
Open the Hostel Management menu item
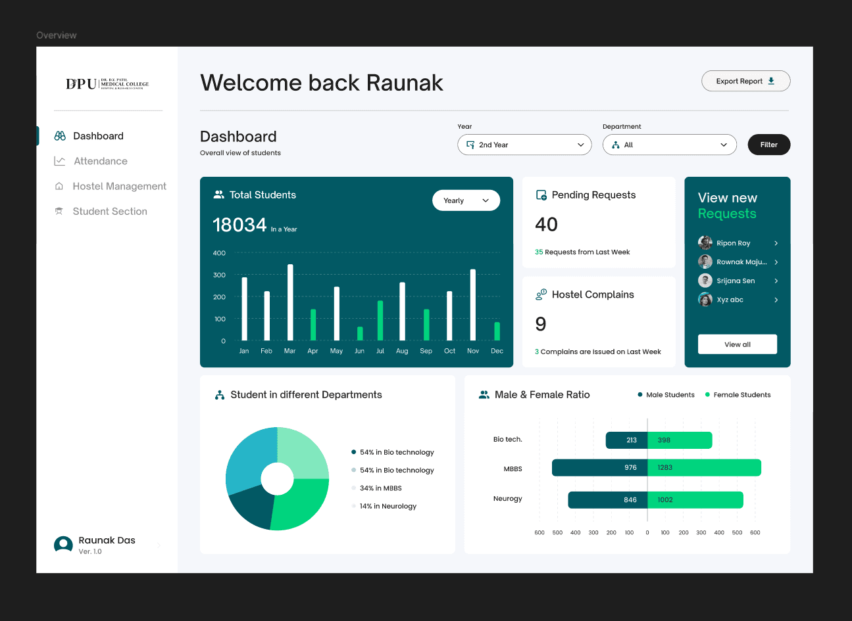119,186
